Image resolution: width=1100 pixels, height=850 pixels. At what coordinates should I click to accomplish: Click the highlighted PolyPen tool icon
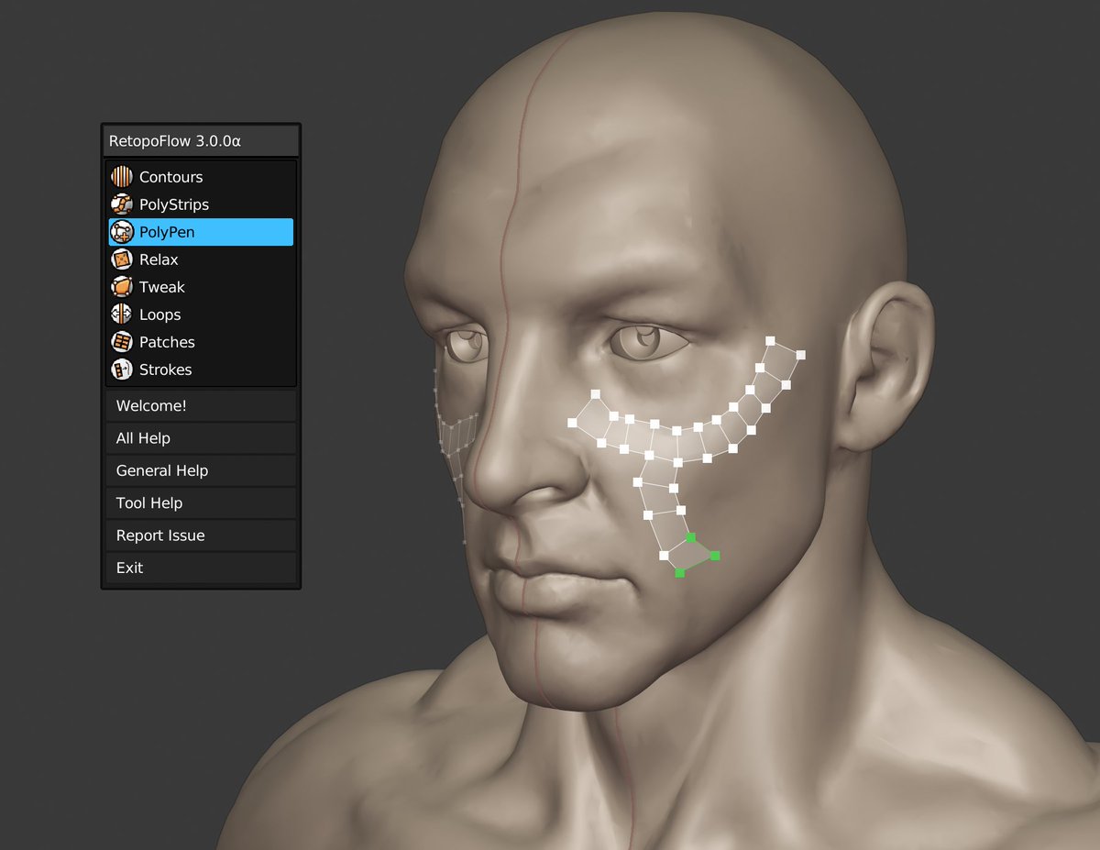click(x=122, y=232)
